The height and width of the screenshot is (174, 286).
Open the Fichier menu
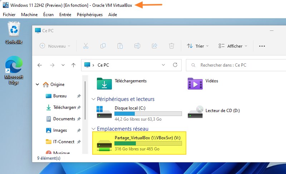click(9, 15)
